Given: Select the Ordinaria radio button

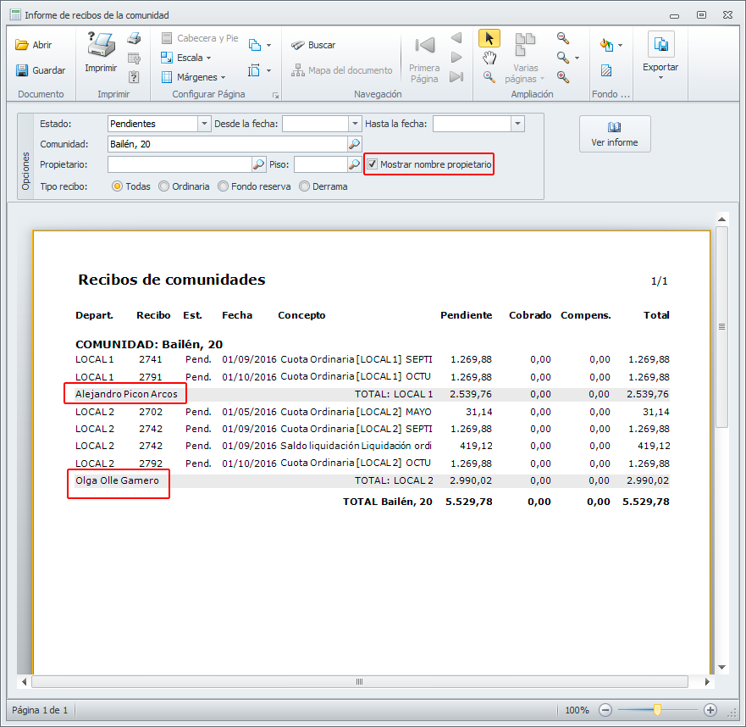Looking at the screenshot, I should coord(164,186).
